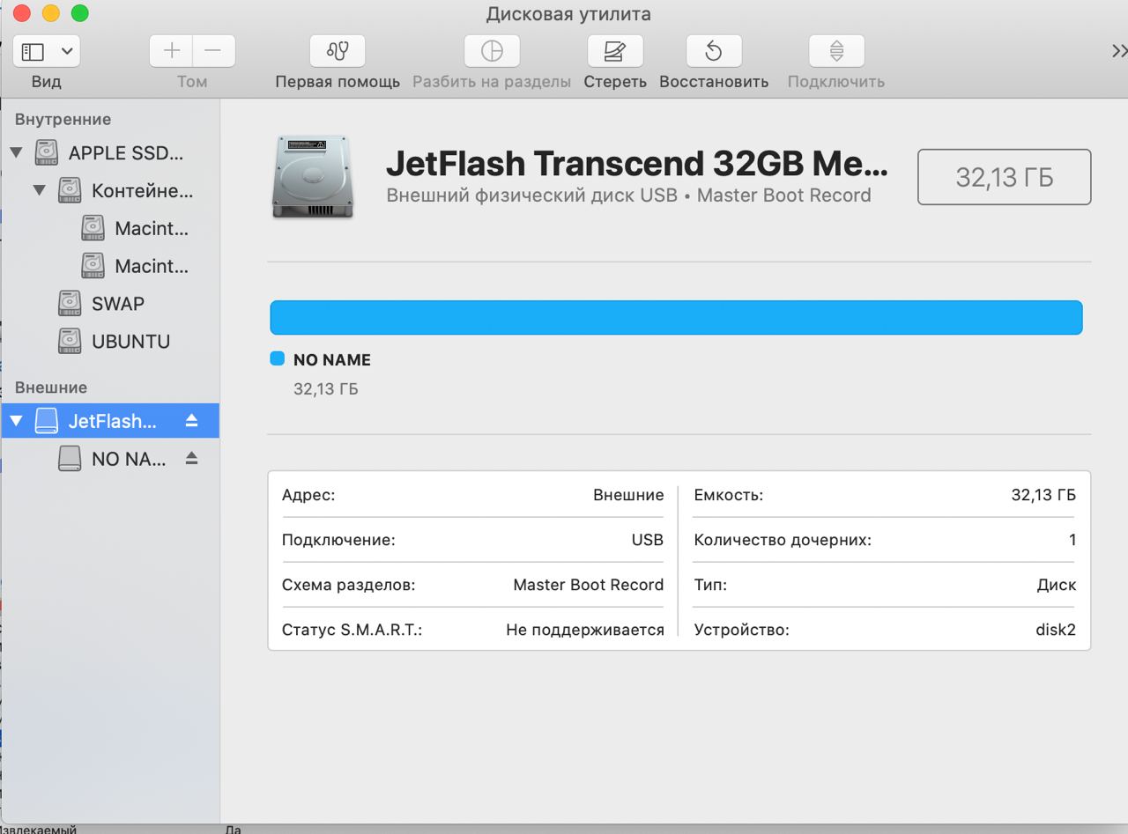The height and width of the screenshot is (834, 1128).
Task: Eject the JetFlash disk
Action: point(192,421)
